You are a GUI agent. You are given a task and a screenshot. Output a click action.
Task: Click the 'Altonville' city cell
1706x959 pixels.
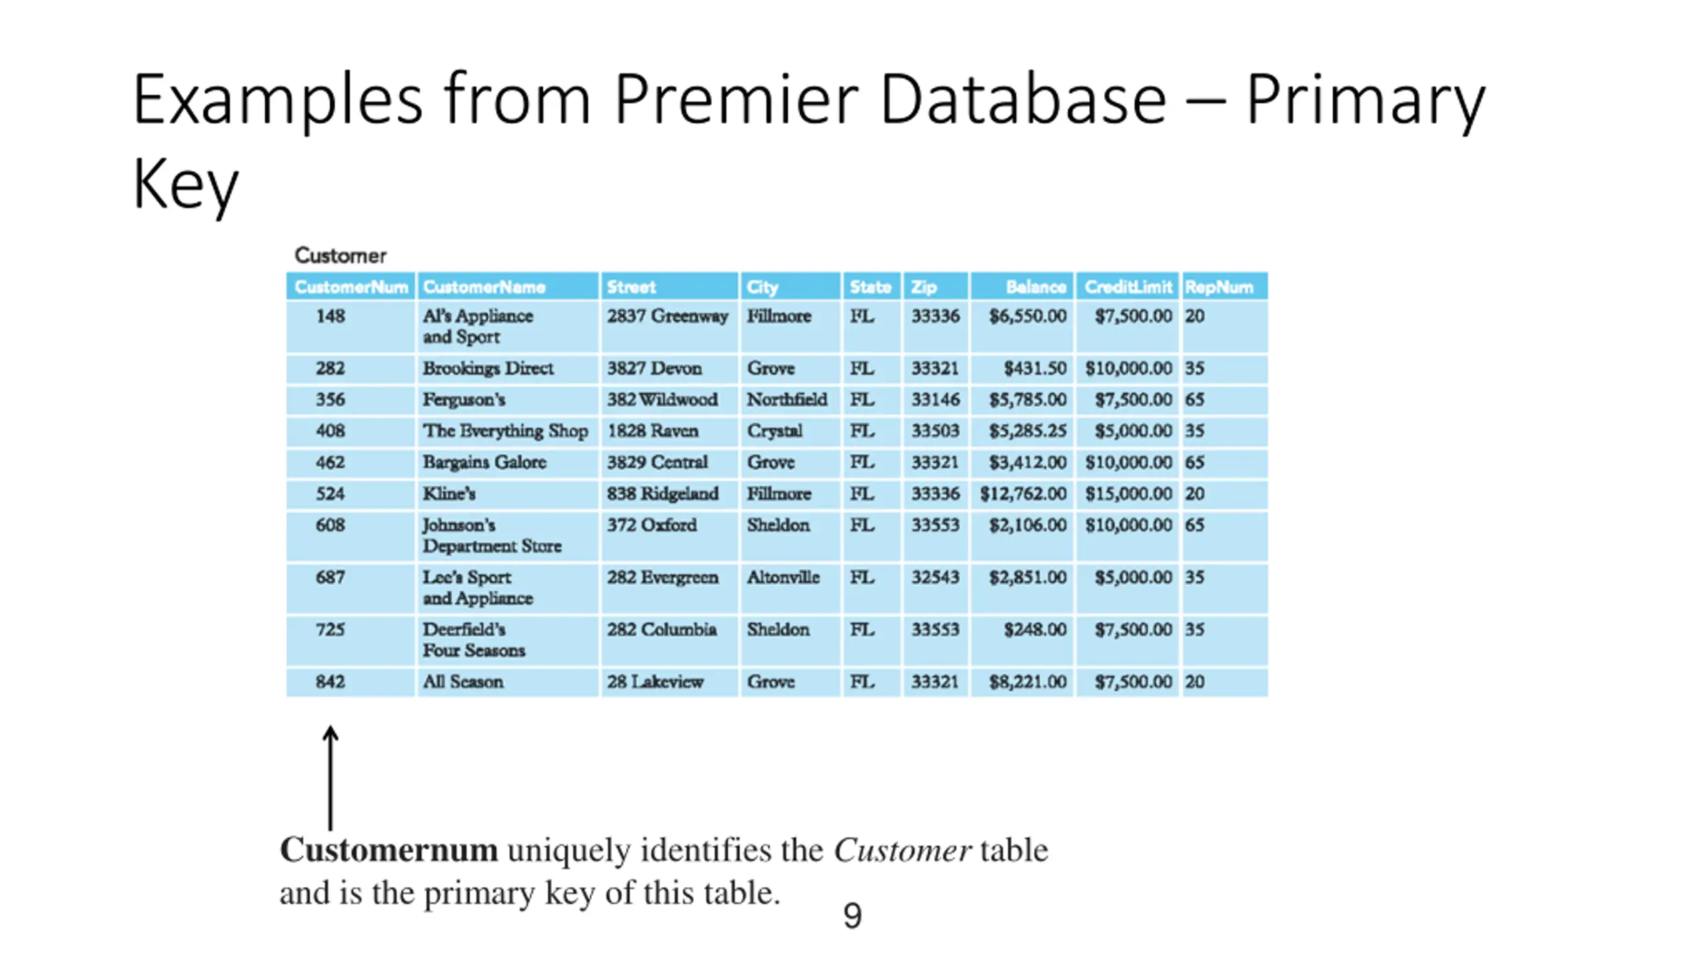(x=783, y=577)
